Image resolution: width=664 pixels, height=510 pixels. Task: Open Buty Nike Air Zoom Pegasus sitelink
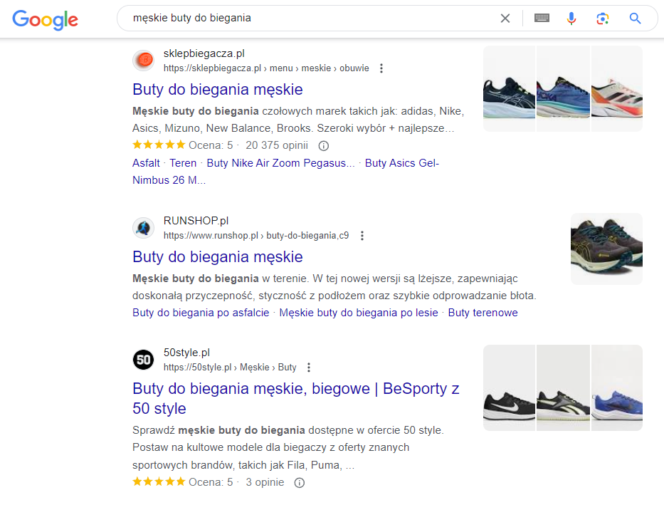(x=280, y=163)
